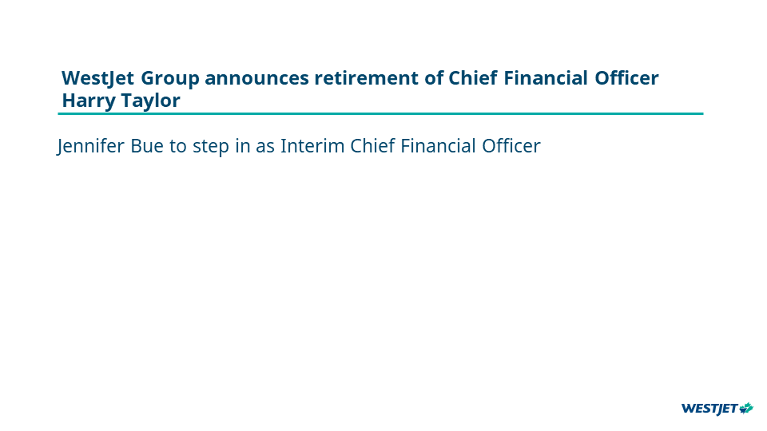The height and width of the screenshot is (431, 767).
Task: Click the WestJet maple leaf logo icon
Action: [746, 409]
